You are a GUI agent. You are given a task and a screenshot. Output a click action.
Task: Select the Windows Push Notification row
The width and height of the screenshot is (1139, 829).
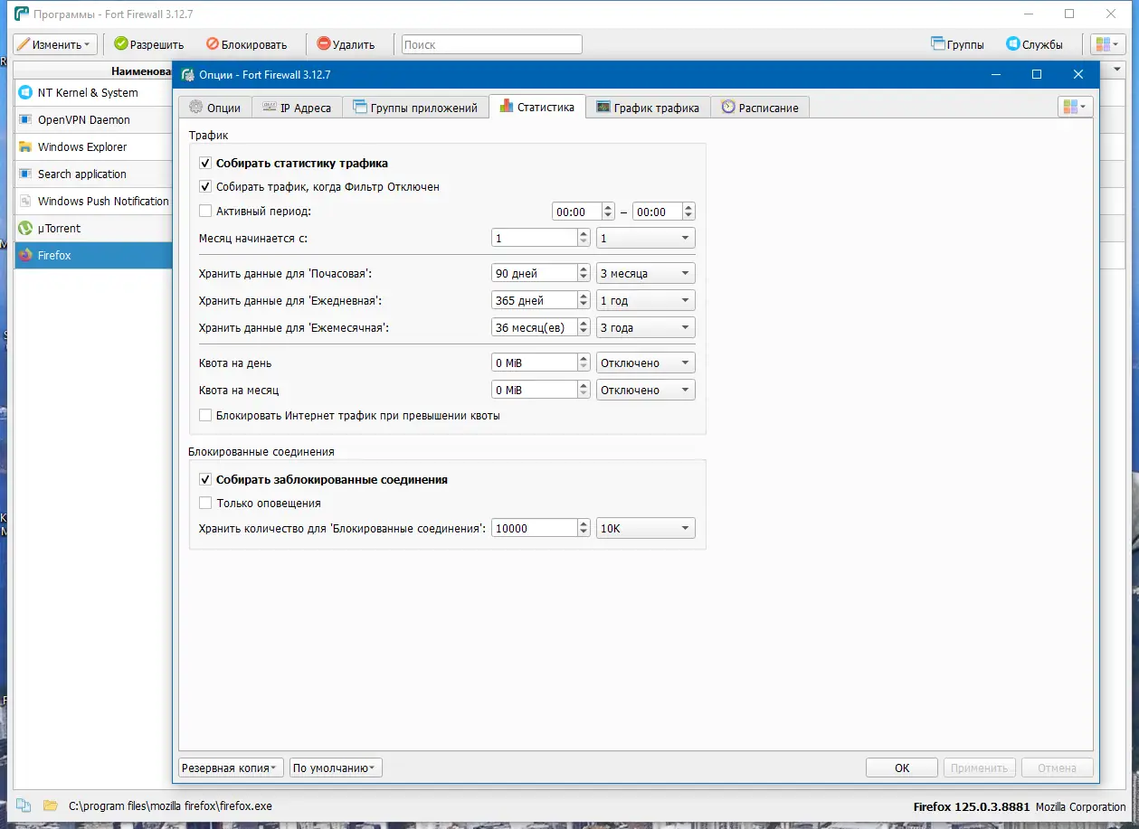[94, 201]
